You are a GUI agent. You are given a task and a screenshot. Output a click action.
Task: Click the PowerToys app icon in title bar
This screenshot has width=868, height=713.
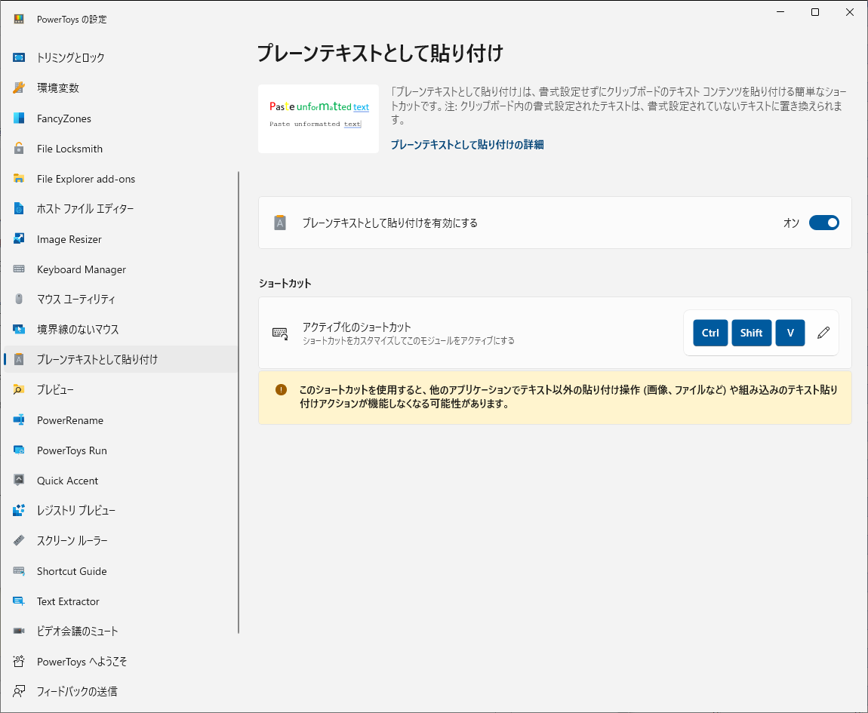click(x=19, y=19)
